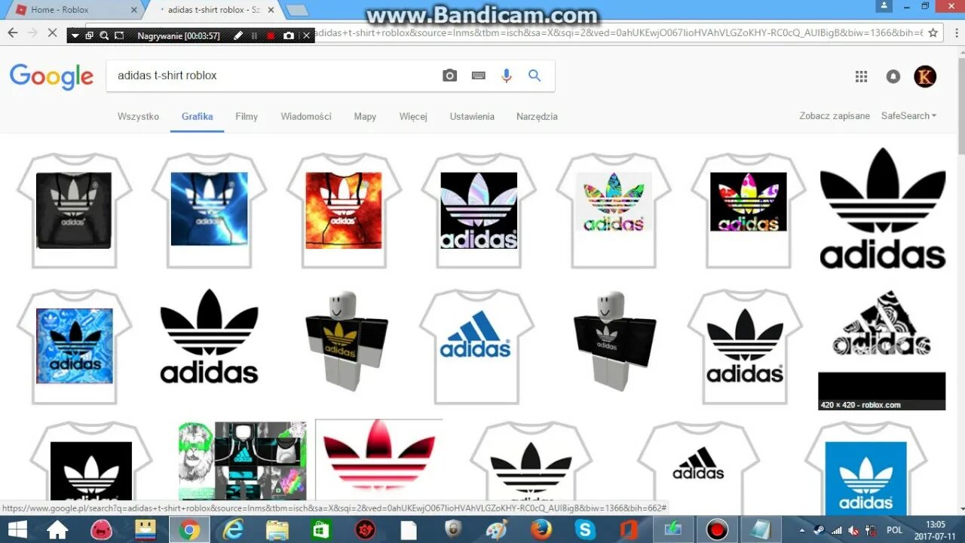Click the Bandicam magnifier icon
This screenshot has height=543, width=965.
point(104,35)
